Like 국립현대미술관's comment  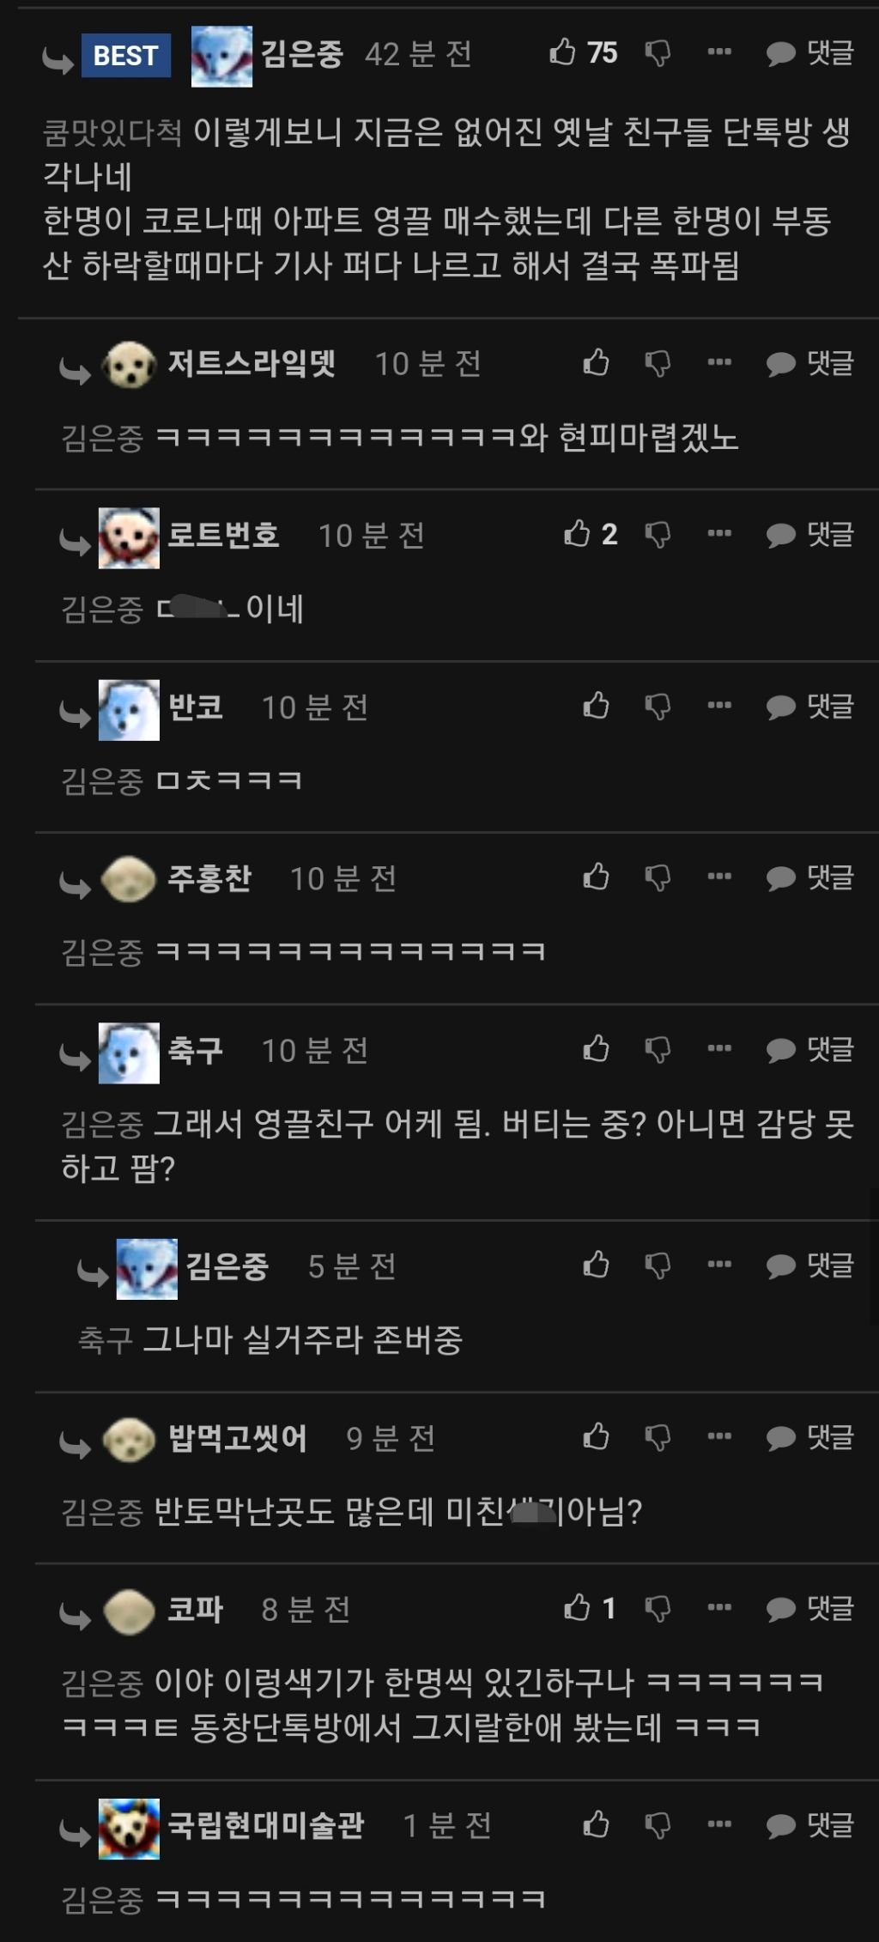(596, 1824)
